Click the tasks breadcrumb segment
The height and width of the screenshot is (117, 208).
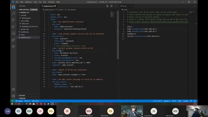61,10
